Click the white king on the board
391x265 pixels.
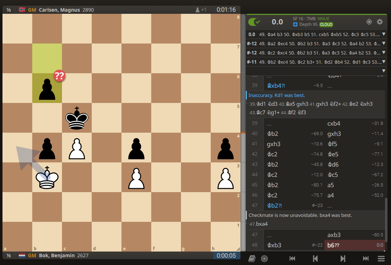[x=47, y=177]
